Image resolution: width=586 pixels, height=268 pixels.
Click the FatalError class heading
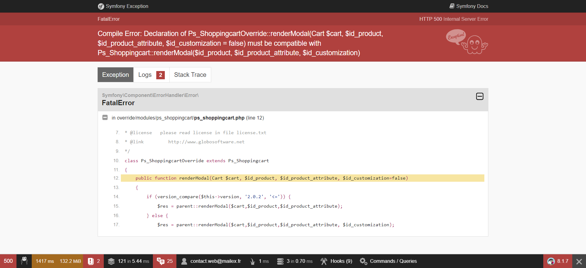tap(118, 103)
